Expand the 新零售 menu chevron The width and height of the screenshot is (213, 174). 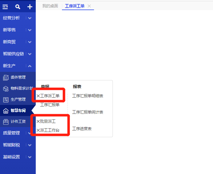coord(30,30)
